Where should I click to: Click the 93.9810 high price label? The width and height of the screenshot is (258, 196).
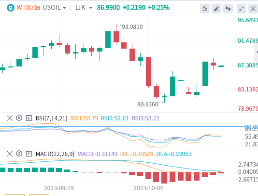point(132,27)
